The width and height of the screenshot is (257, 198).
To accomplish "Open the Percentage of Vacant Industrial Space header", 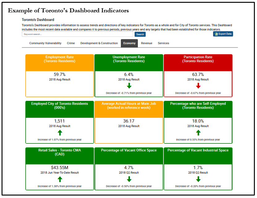I will [198, 156].
